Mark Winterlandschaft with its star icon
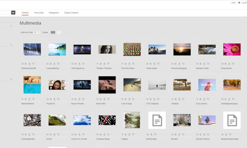Image resolution: width=247 pixels, height=148 pixels. [26, 64]
